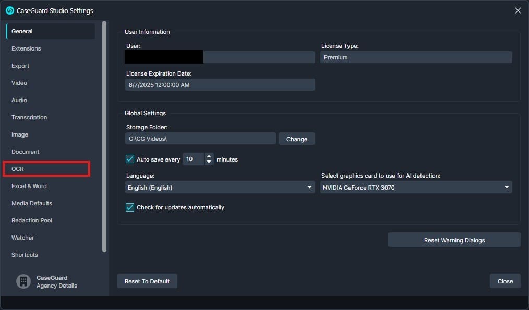Select Media Defaults in the sidebar
529x310 pixels.
[31, 203]
